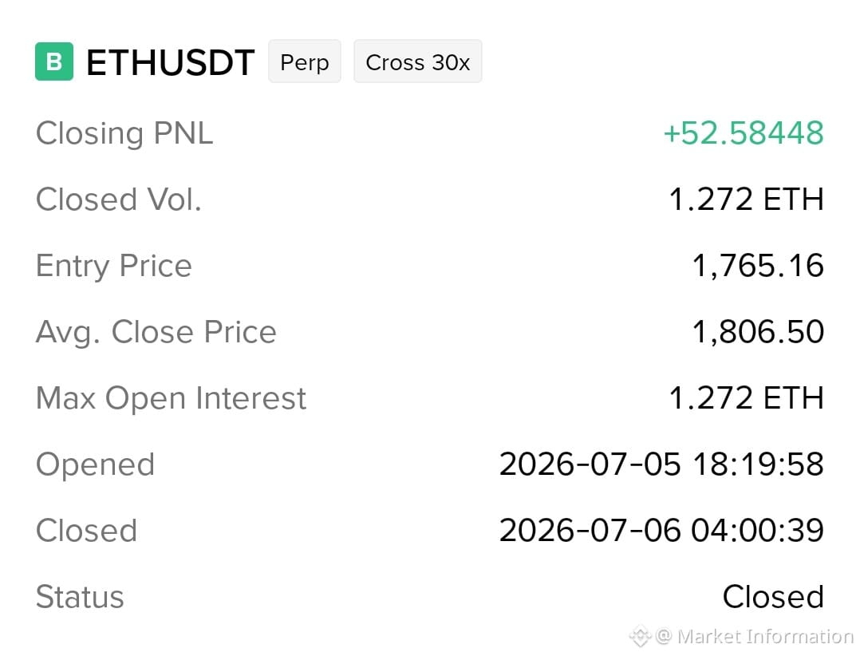Click the Avg. Close Price label
This screenshot has width=860, height=656.
(x=156, y=332)
